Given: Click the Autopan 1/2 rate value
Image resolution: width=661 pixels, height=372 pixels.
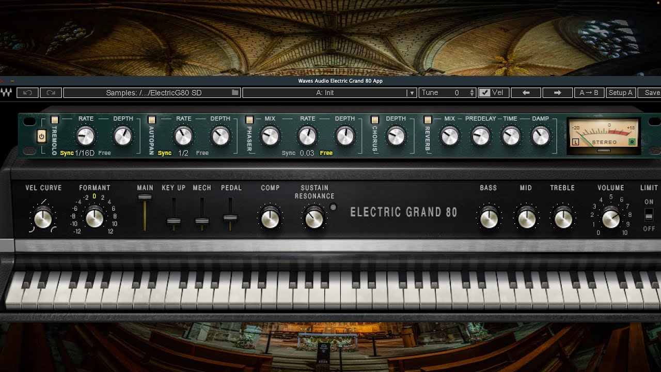Looking at the screenshot, I should tap(183, 153).
